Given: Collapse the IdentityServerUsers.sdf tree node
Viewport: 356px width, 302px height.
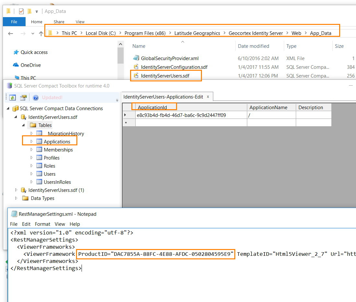Looking at the screenshot, I should pos(16,117).
